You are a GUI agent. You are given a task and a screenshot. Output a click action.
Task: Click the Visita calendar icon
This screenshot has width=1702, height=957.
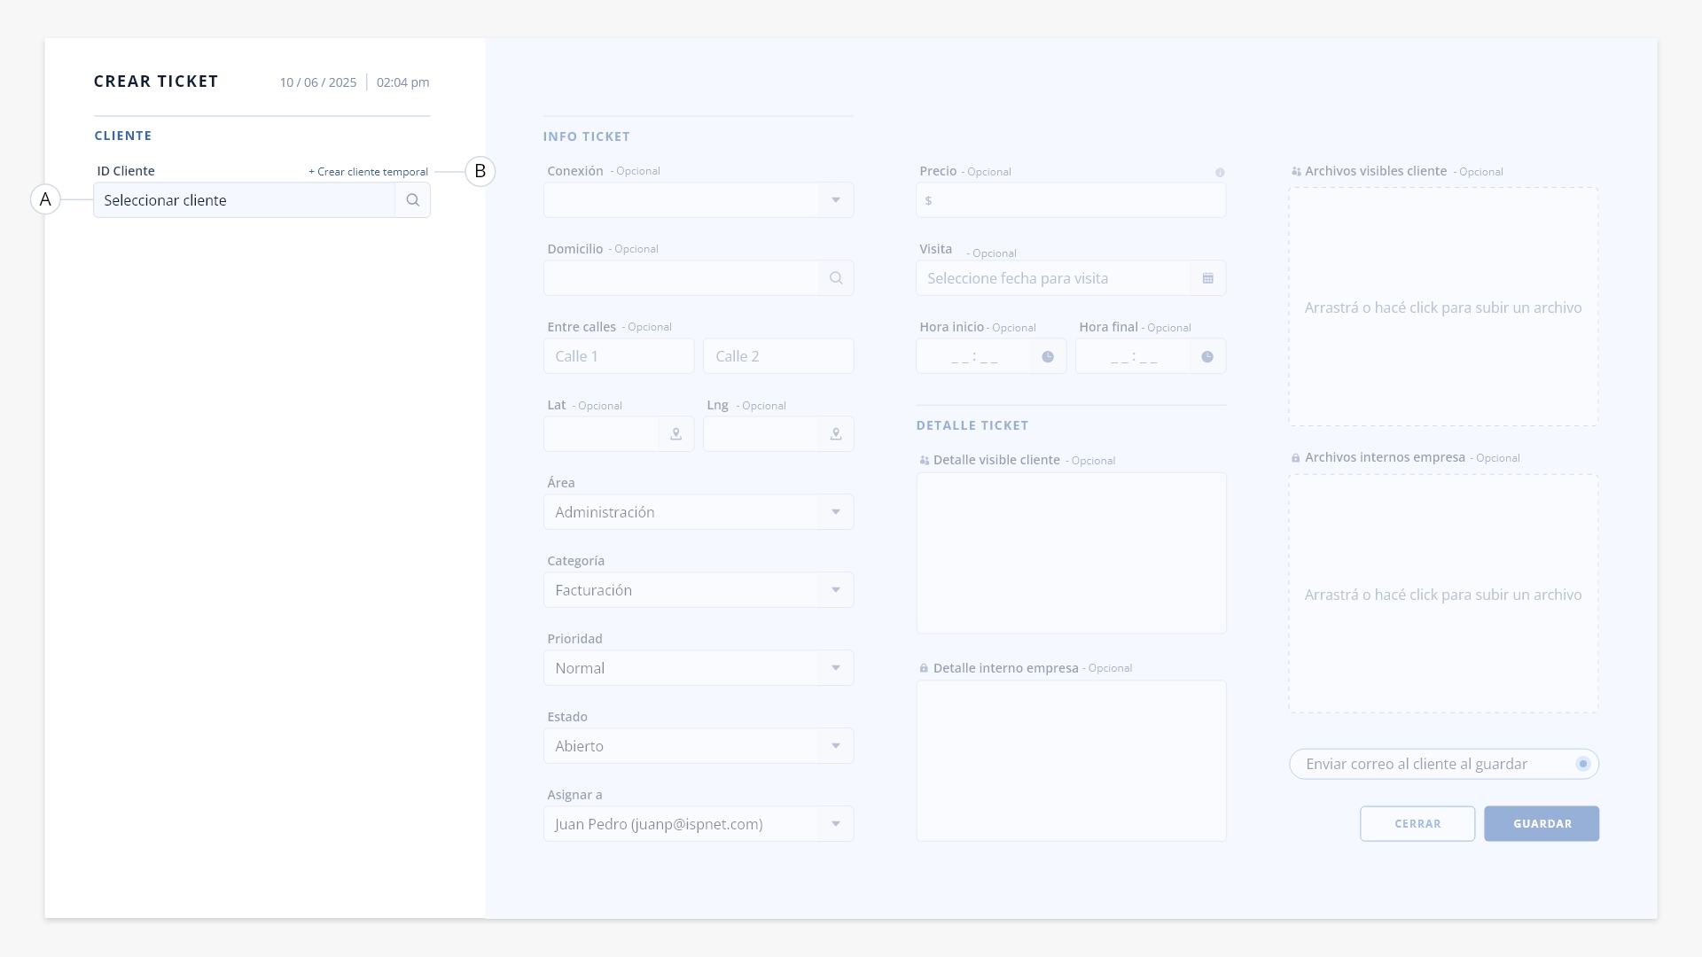(1208, 278)
